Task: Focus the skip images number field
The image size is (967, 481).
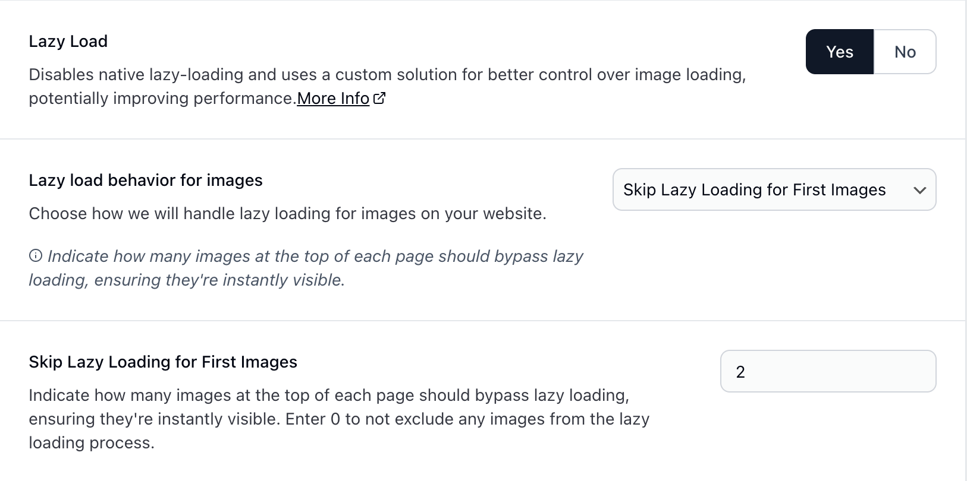Action: point(828,372)
